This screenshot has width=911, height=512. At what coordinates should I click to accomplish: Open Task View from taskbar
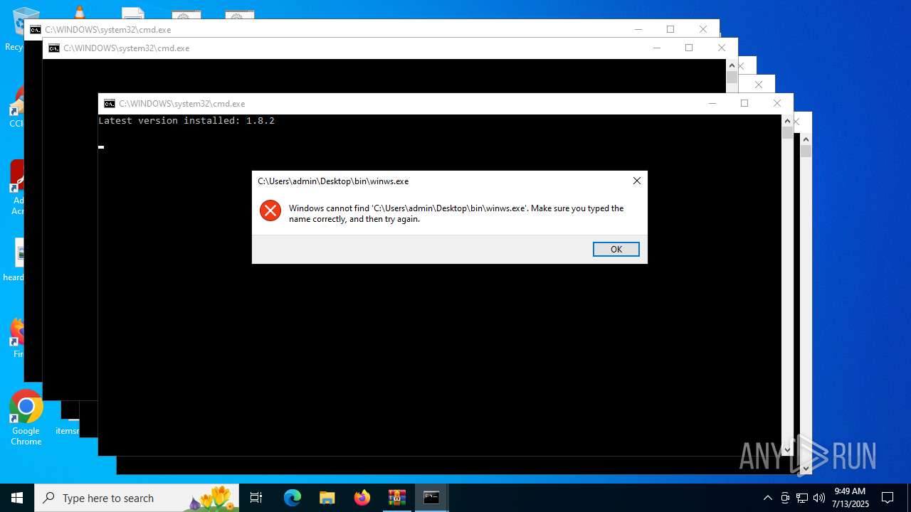[256, 498]
